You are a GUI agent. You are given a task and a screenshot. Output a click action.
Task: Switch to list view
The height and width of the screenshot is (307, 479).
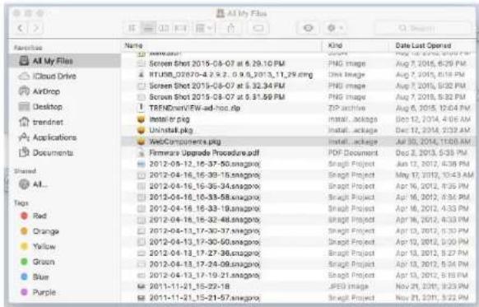[148, 29]
